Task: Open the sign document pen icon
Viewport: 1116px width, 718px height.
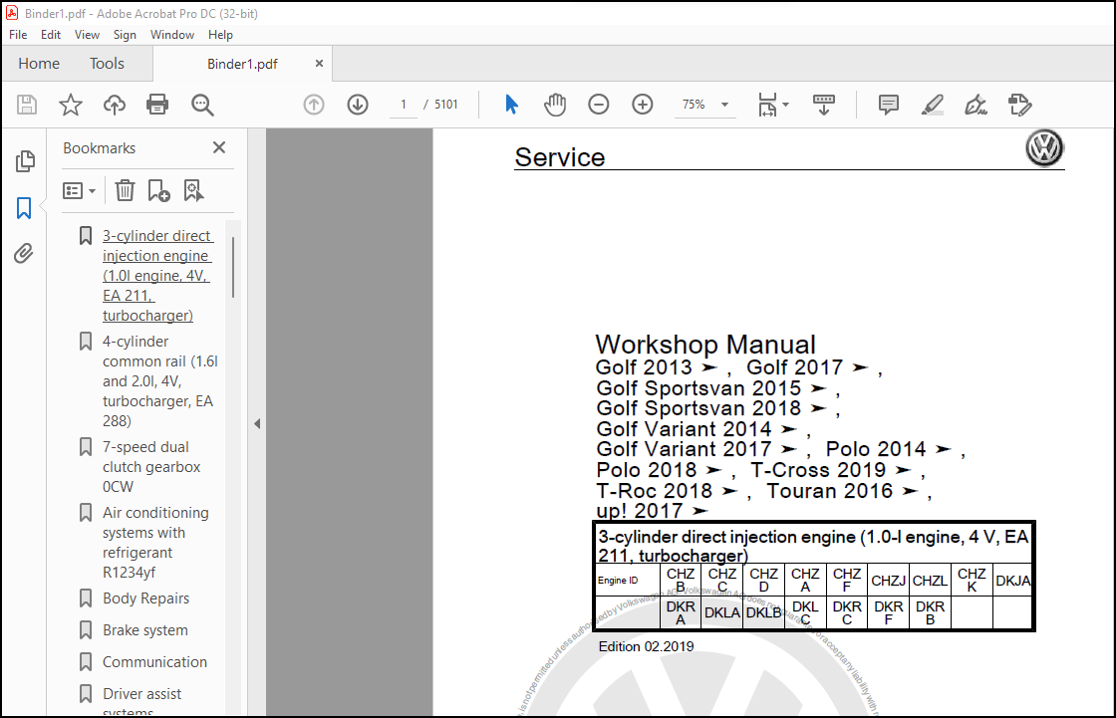Action: [976, 105]
